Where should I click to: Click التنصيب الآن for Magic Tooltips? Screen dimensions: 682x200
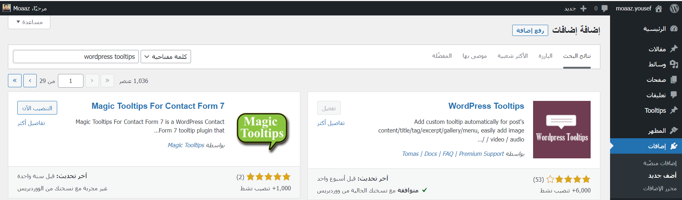click(37, 108)
